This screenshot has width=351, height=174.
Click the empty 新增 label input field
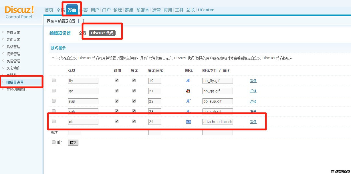(x=75, y=132)
